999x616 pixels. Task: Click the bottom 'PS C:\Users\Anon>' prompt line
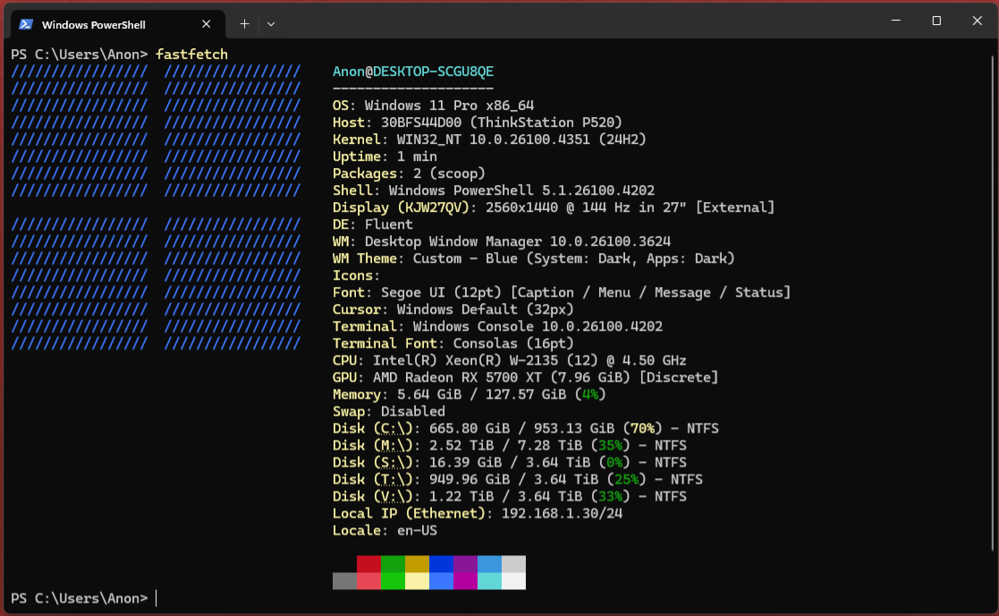click(x=80, y=598)
